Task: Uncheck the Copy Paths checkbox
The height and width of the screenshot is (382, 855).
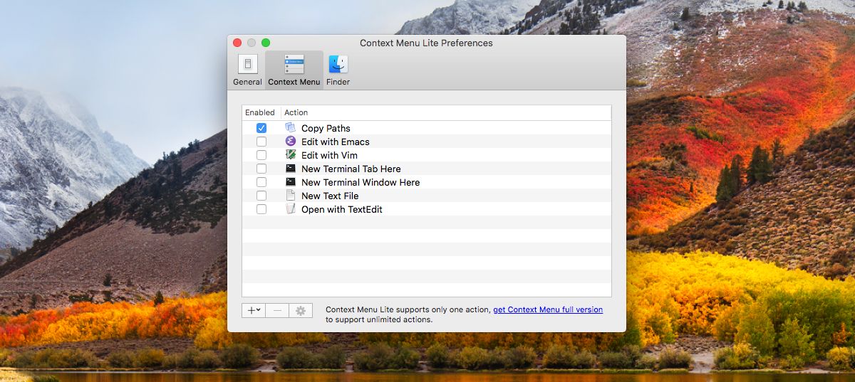Action: click(x=261, y=128)
